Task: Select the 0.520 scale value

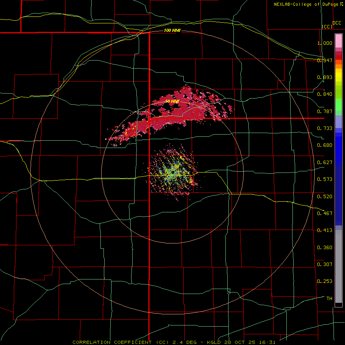Action: (x=325, y=197)
